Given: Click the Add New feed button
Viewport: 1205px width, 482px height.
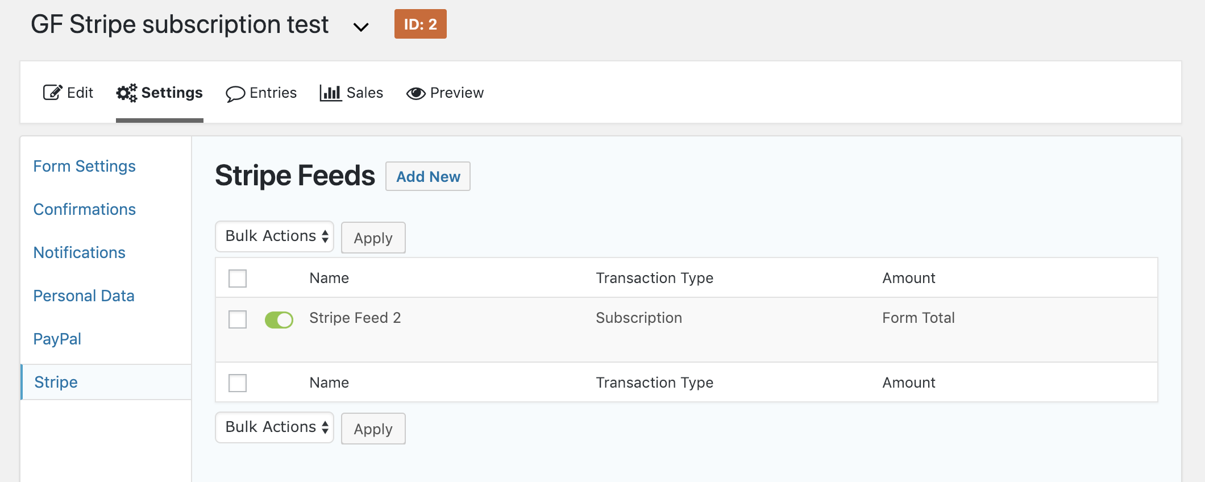Looking at the screenshot, I should 428,176.
